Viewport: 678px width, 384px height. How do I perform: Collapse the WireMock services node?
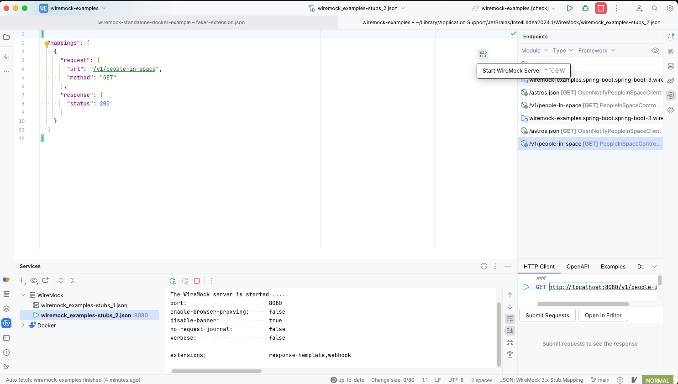(x=23, y=295)
